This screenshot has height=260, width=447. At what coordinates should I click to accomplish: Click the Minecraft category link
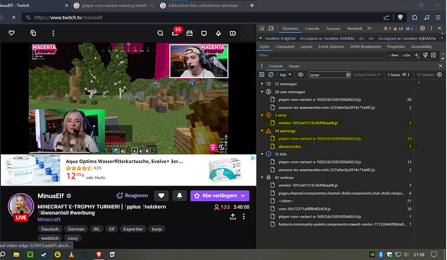click(x=49, y=219)
